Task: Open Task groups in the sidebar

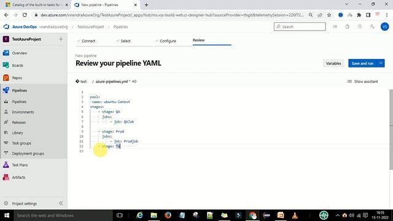Action: coord(21,143)
